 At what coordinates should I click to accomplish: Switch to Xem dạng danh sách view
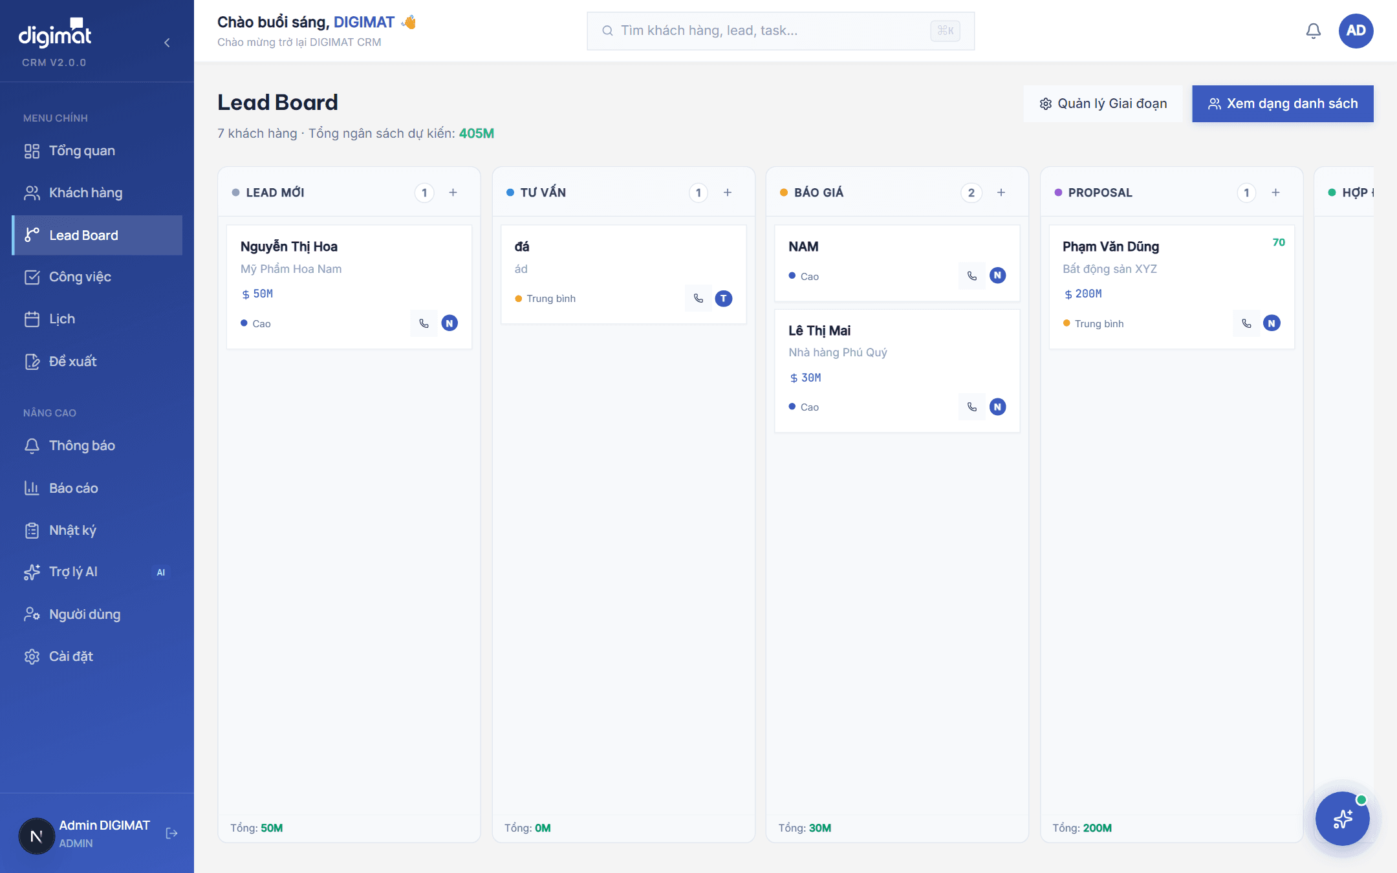1283,103
